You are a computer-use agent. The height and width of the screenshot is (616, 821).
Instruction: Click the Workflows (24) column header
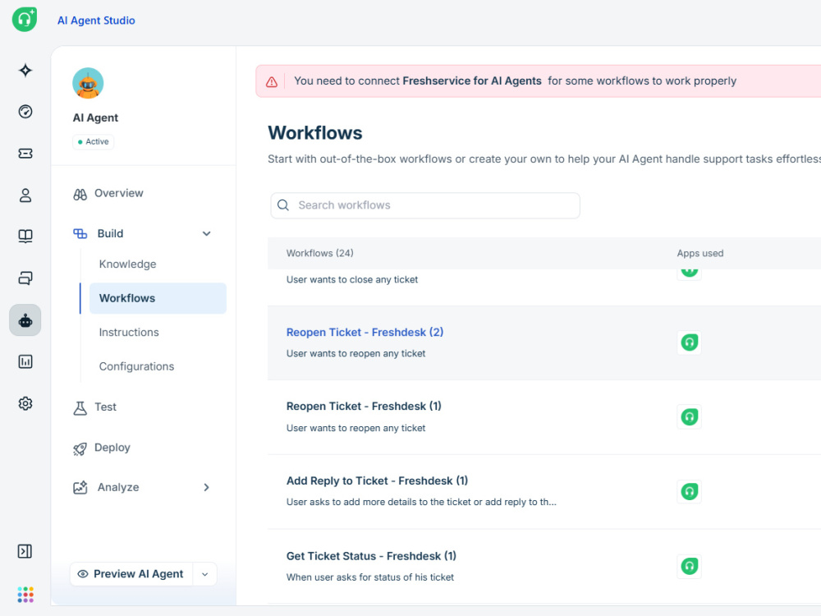[x=320, y=254]
